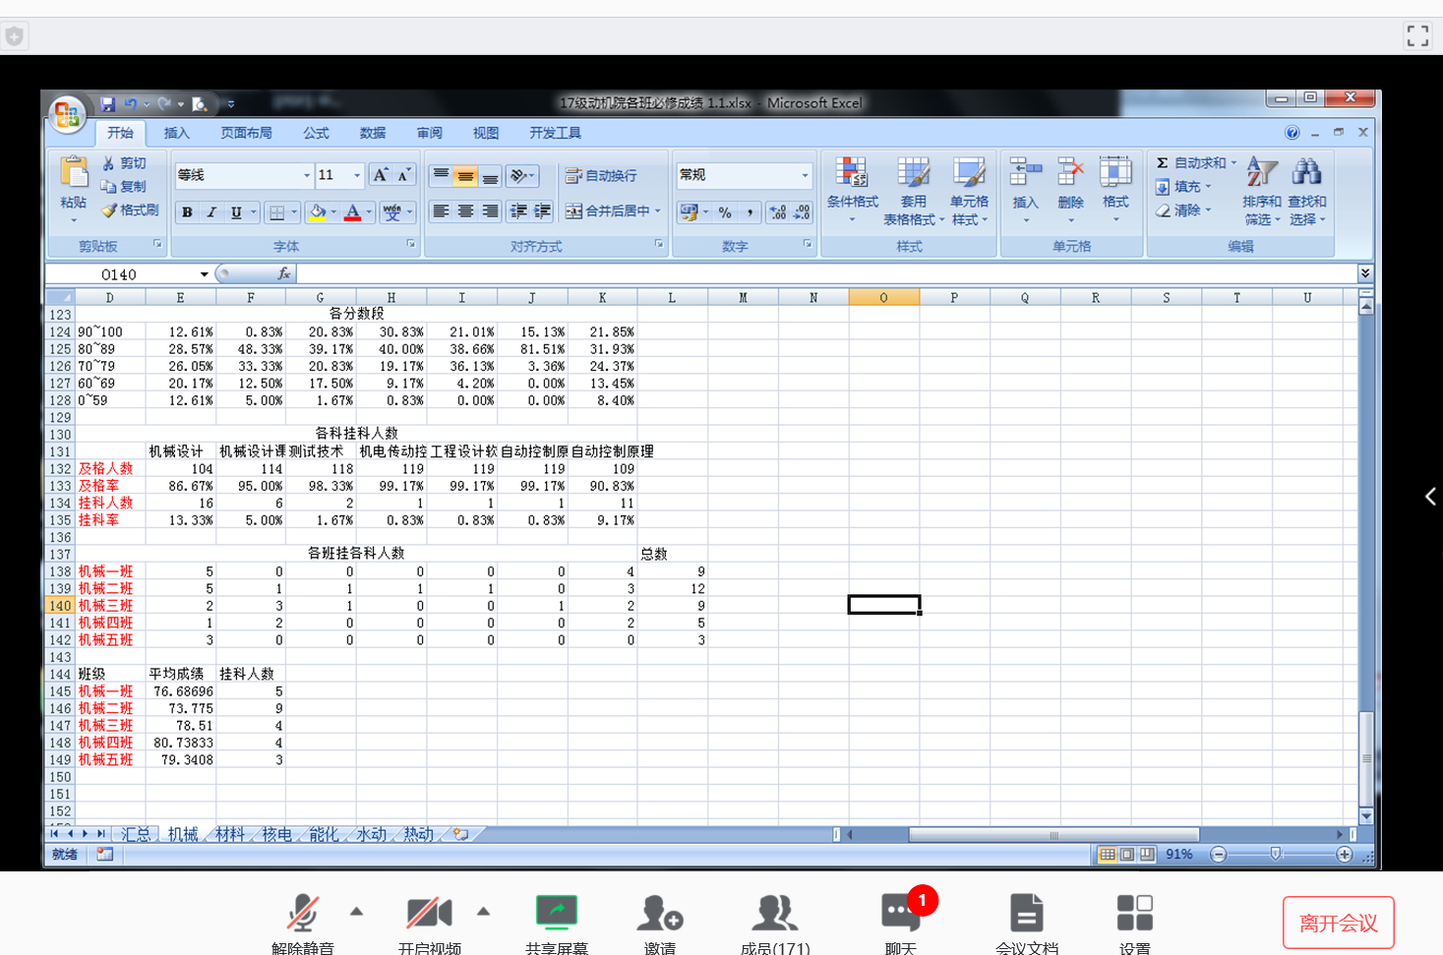1443x955 pixels.
Task: Switch to the 公式 ribbon tab
Action: (316, 133)
